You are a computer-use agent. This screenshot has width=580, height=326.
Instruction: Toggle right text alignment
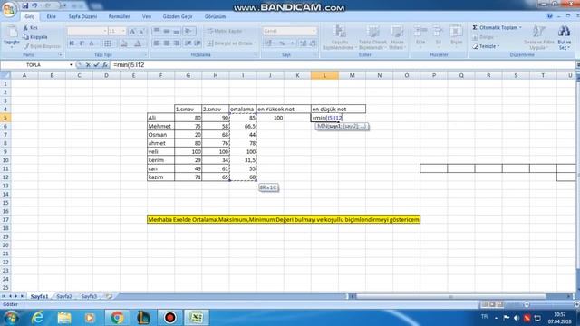click(177, 43)
